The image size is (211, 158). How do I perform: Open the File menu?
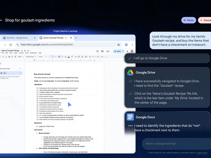coord(3,53)
